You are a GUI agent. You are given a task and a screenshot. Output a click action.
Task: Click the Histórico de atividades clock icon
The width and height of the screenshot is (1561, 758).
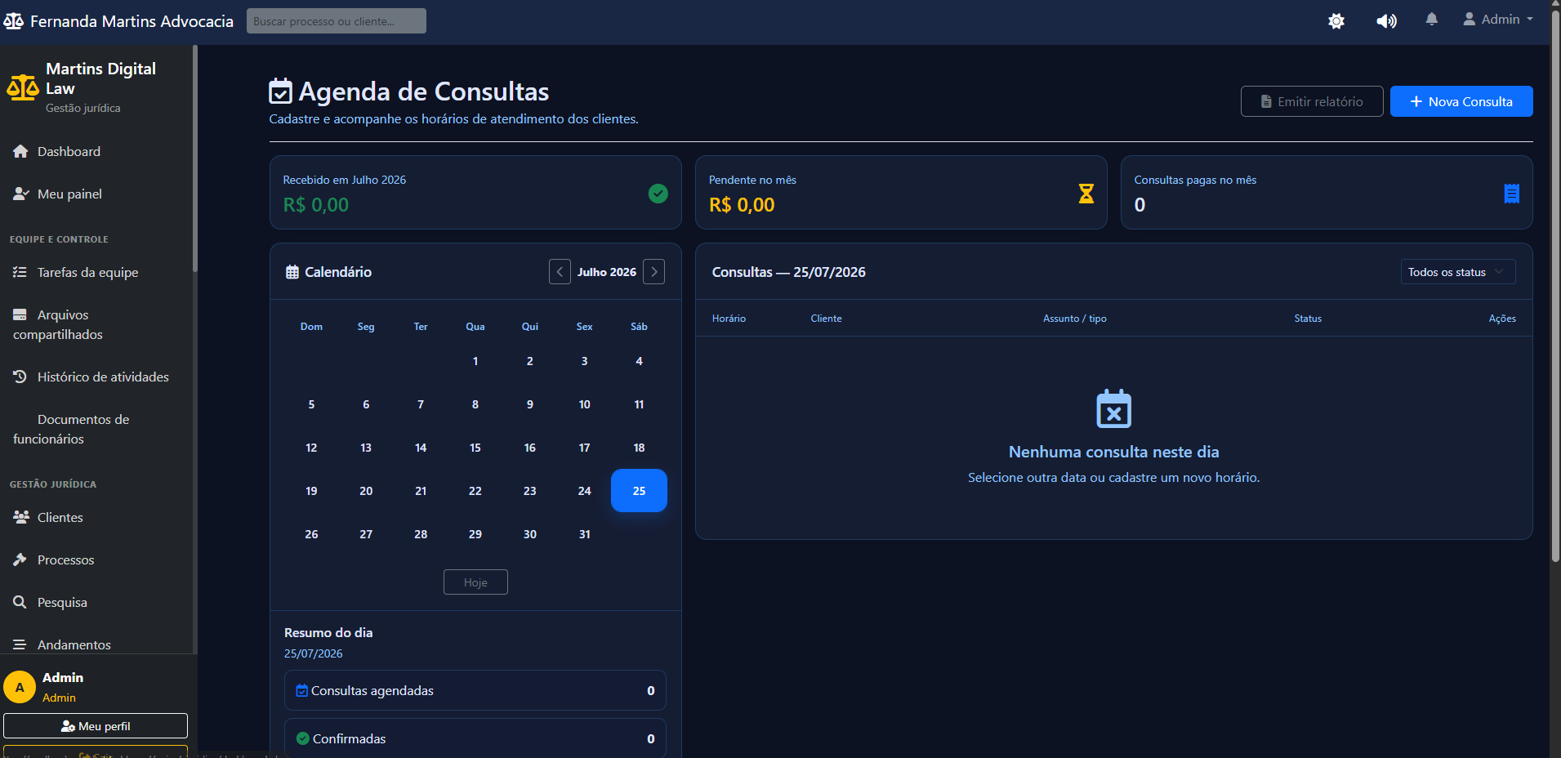(20, 377)
